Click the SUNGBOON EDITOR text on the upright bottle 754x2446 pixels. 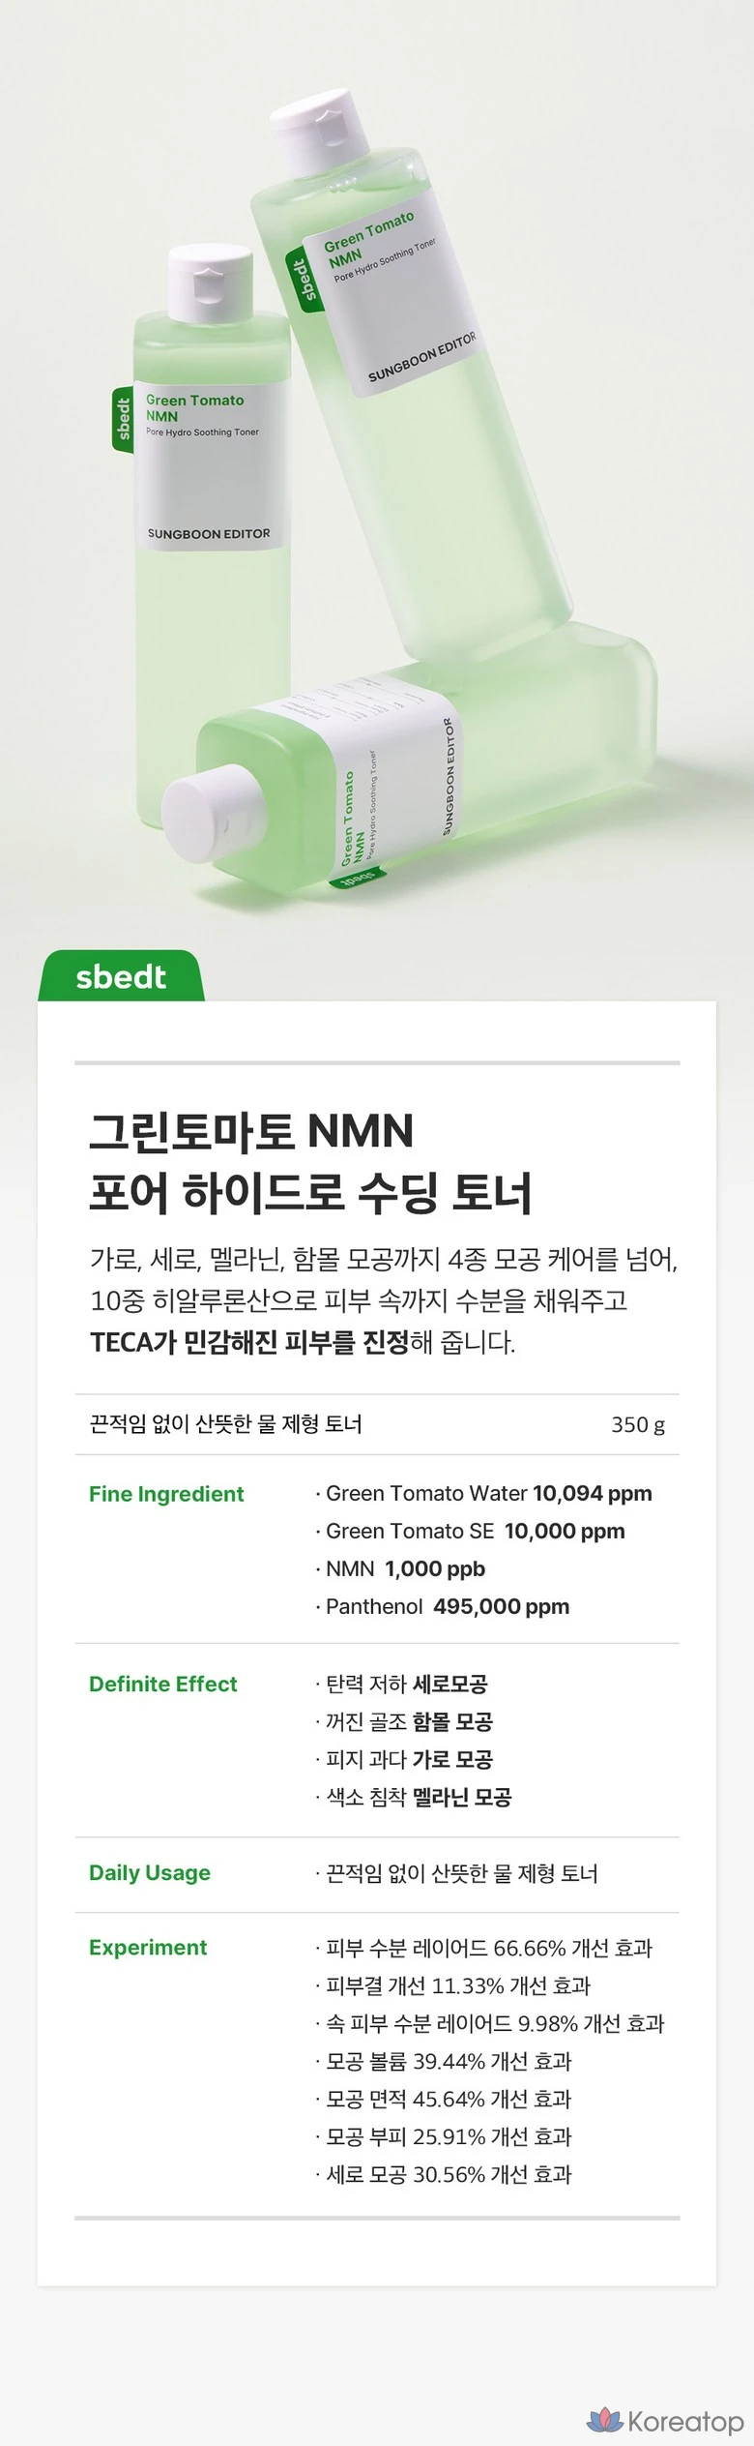pos(209,533)
